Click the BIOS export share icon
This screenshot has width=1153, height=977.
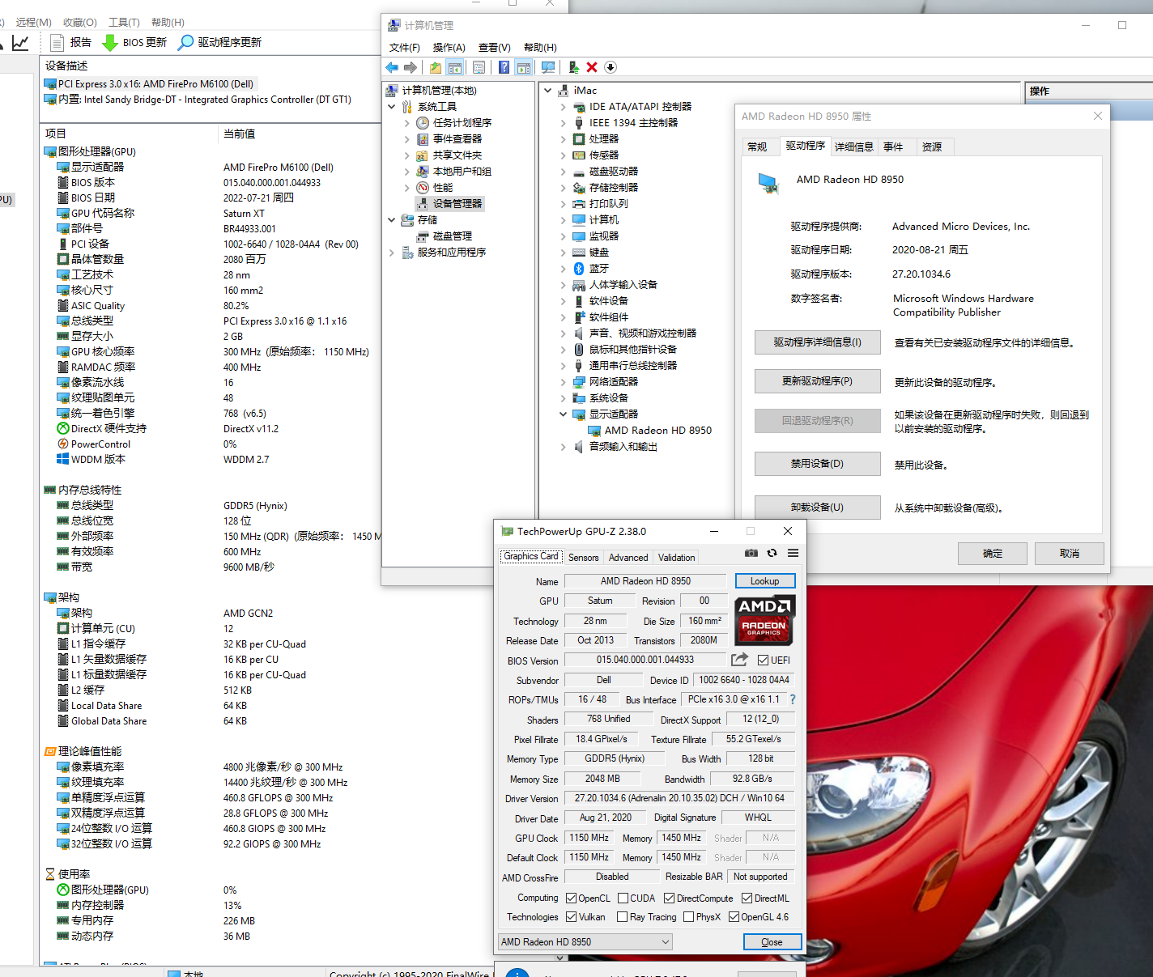pyautogui.click(x=738, y=660)
